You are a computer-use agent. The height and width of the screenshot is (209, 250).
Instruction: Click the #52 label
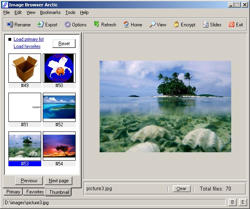point(59,125)
